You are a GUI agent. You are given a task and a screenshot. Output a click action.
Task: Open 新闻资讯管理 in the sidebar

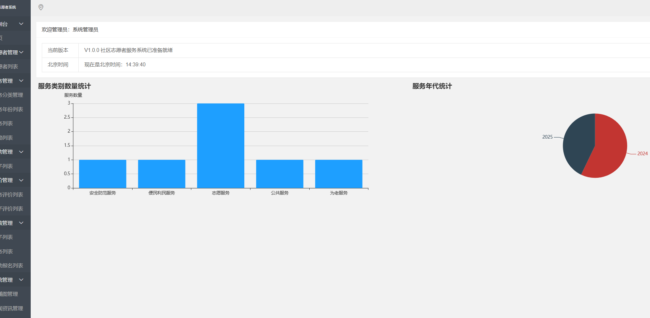pos(11,308)
